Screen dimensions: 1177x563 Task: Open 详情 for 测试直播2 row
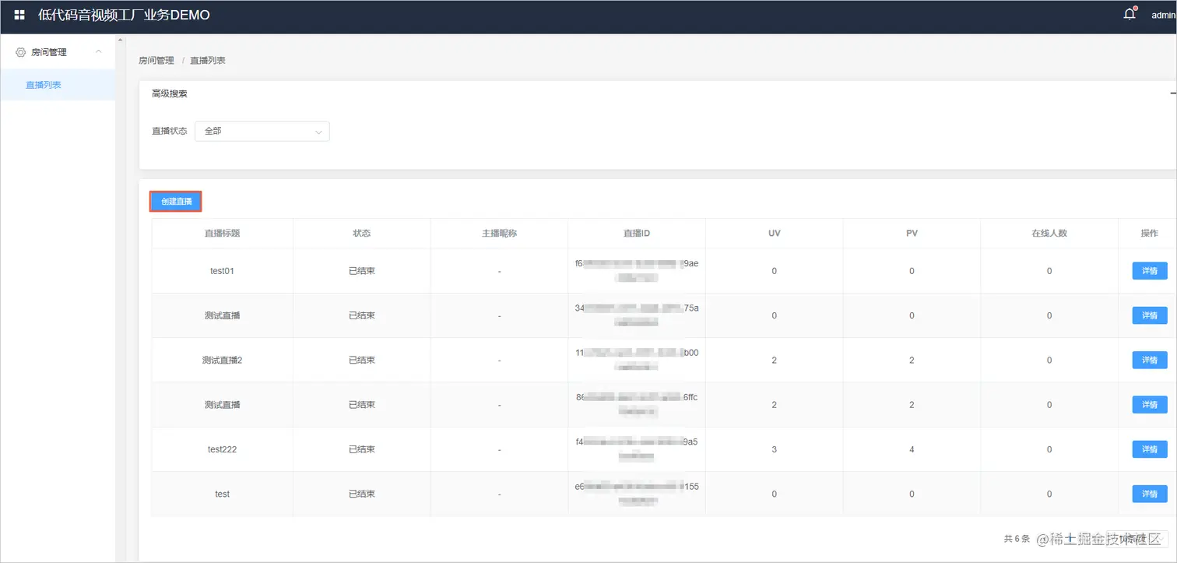[1149, 361]
